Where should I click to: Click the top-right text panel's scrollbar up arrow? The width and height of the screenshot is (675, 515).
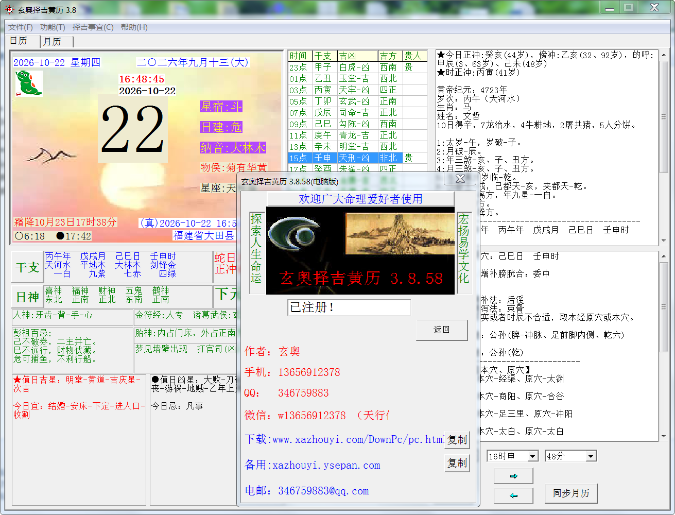(x=664, y=55)
